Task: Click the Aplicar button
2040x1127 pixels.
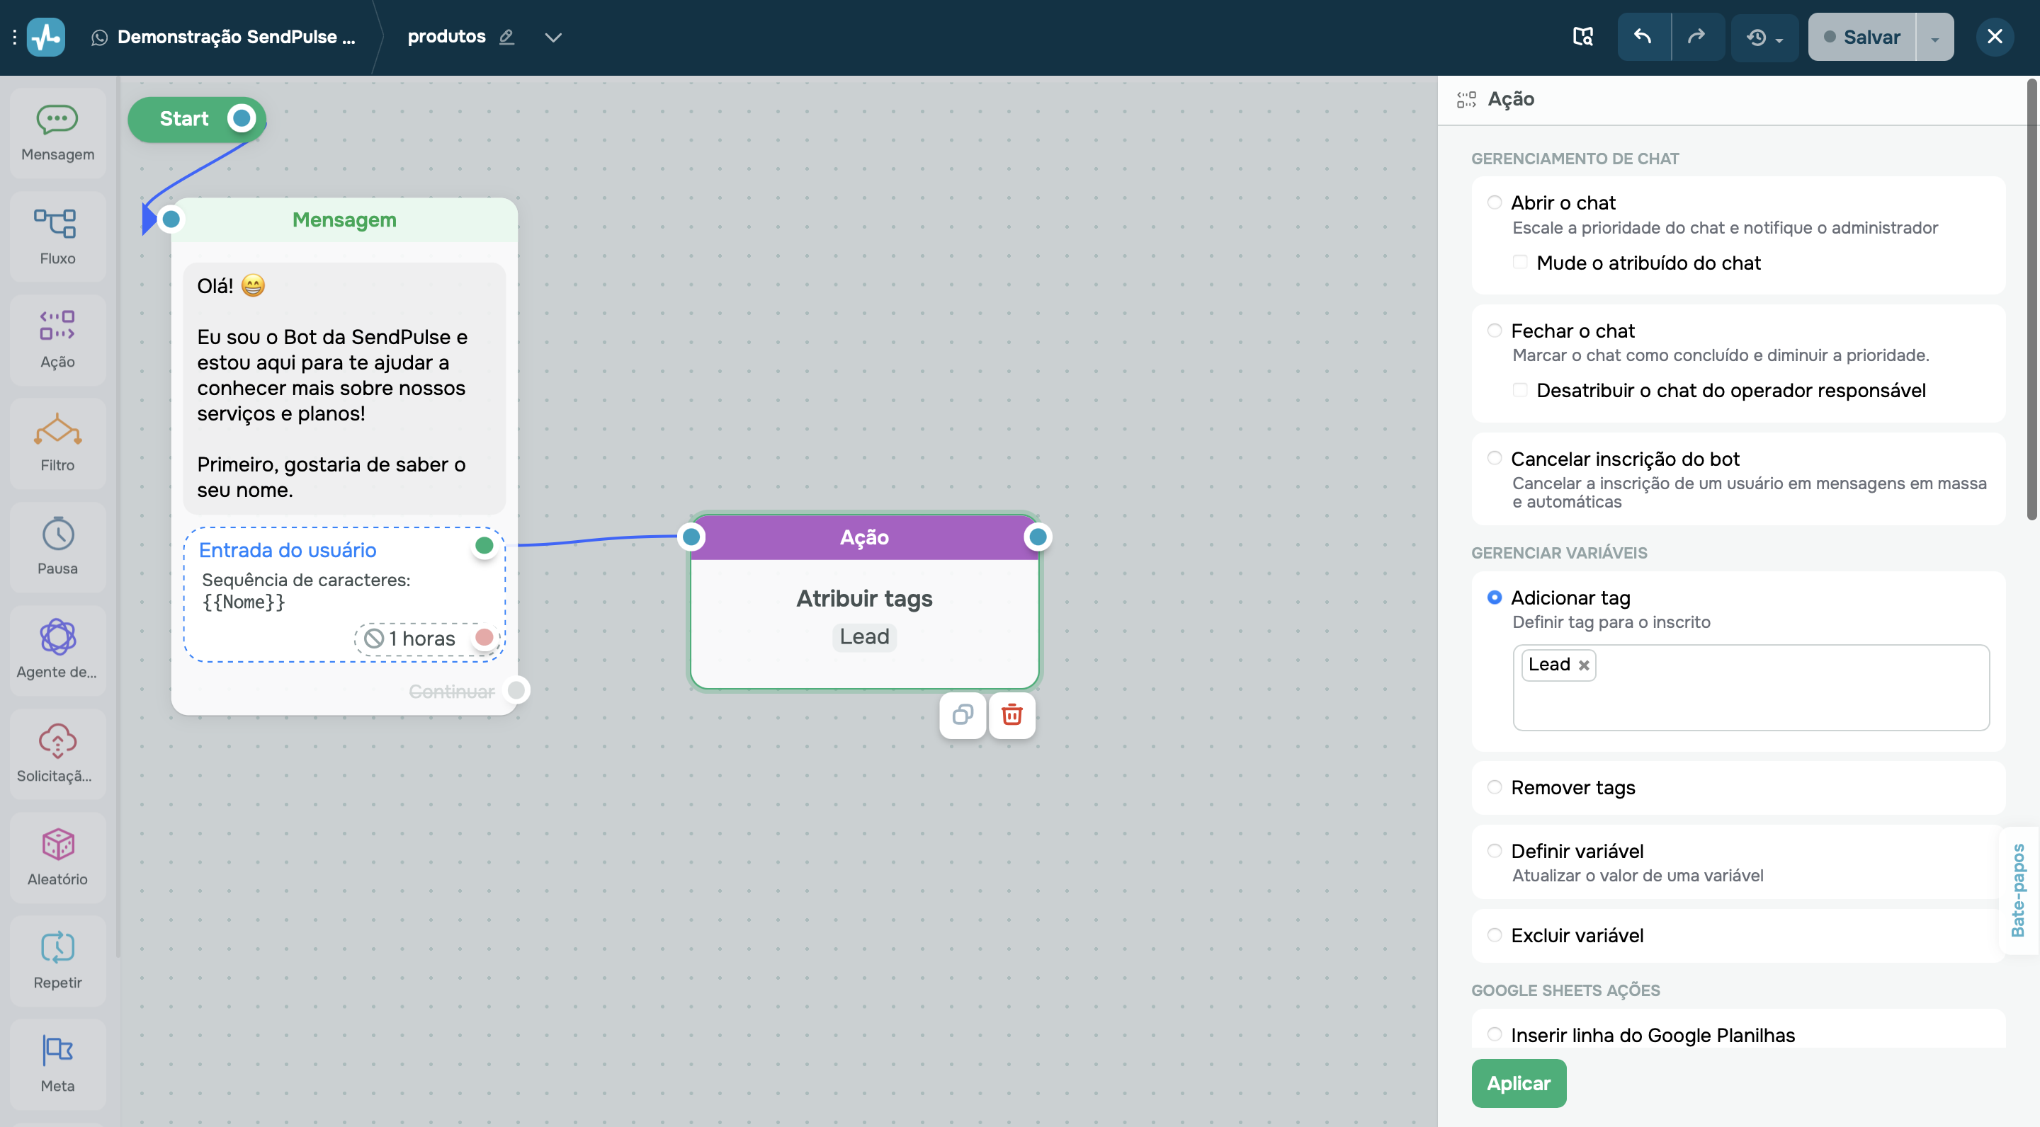Action: 1518,1082
